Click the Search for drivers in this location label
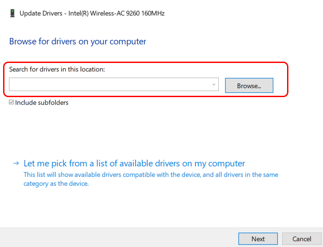Image resolution: width=323 pixels, height=247 pixels. [x=57, y=69]
